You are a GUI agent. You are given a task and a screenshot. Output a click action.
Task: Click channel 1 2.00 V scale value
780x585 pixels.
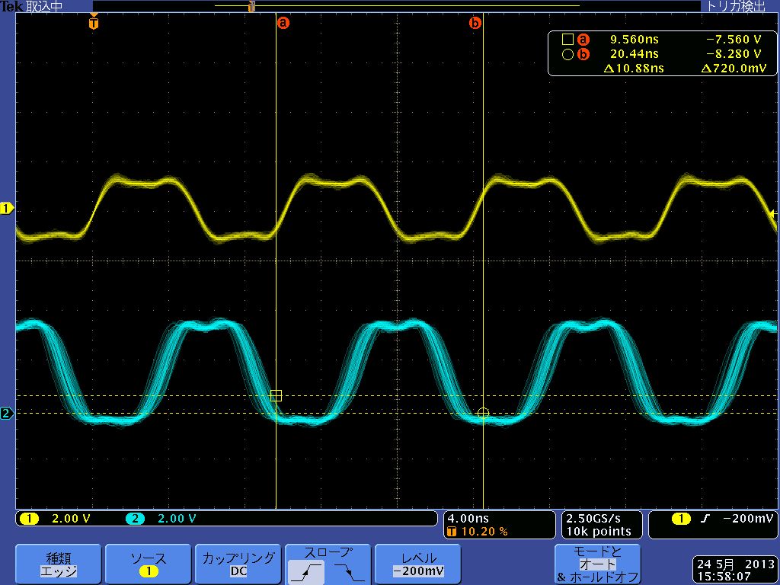(x=71, y=519)
